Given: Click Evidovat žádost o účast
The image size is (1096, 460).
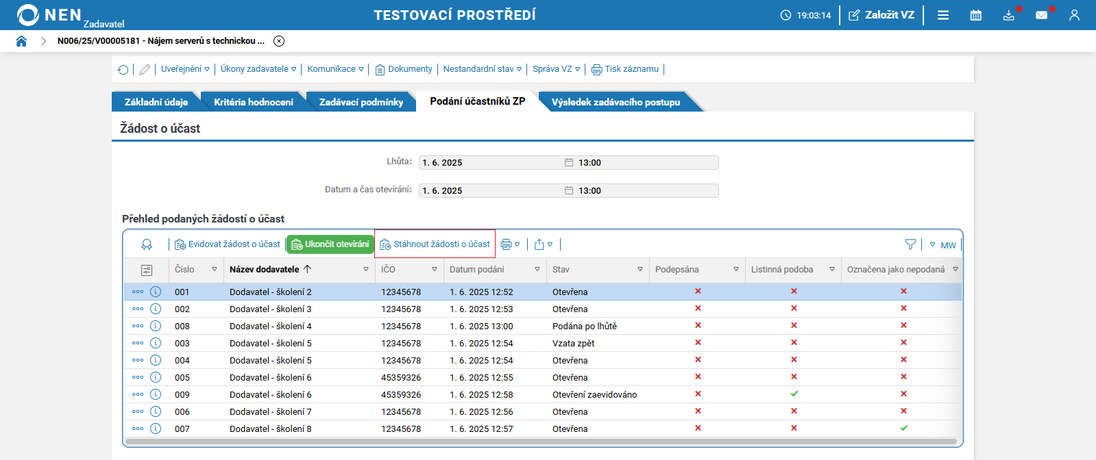Looking at the screenshot, I should 228,244.
